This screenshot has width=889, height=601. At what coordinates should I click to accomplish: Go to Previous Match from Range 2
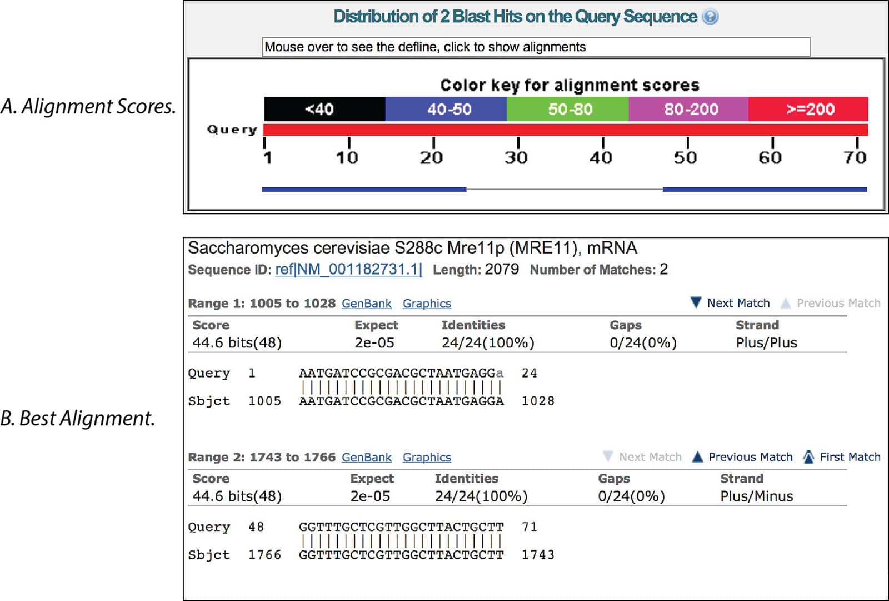pos(698,456)
